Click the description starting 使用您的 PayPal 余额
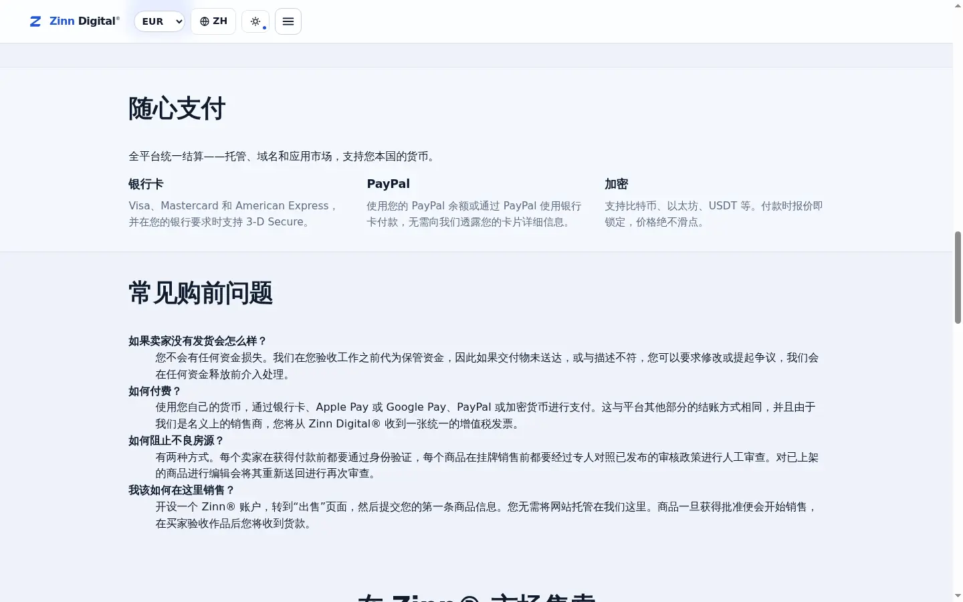Screen dimensions: 963x602 (x=474, y=214)
